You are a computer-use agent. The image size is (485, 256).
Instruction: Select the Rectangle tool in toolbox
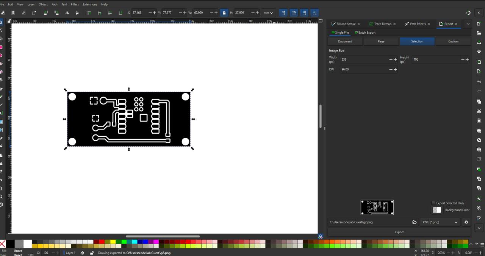pyautogui.click(x=2, y=47)
